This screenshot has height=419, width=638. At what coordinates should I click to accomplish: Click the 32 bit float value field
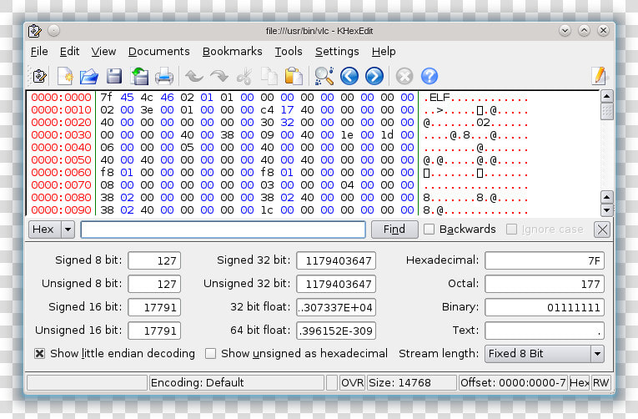click(x=336, y=307)
